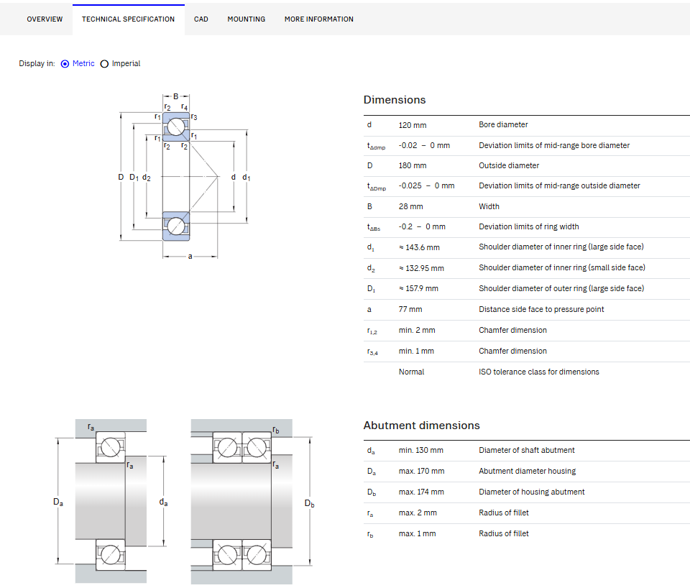Click Deviation limits of ring width text
This screenshot has width=690, height=588.
tap(529, 227)
